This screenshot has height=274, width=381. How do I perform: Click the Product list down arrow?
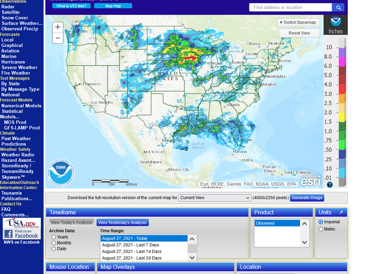click(x=305, y=242)
